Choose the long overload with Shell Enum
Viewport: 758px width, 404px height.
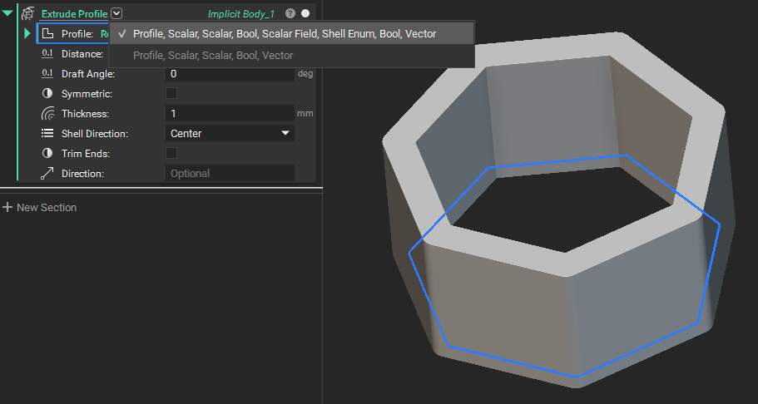291,34
